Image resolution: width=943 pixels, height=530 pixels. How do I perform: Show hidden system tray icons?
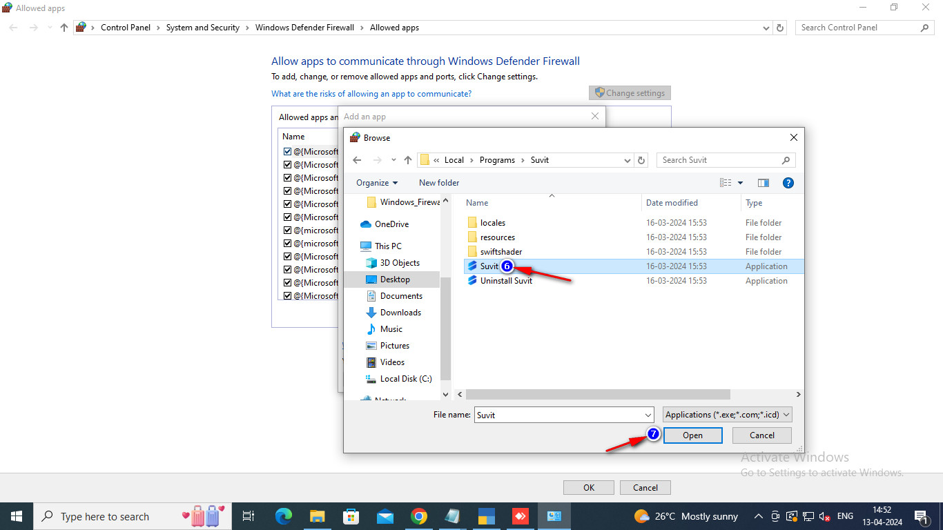coord(758,516)
